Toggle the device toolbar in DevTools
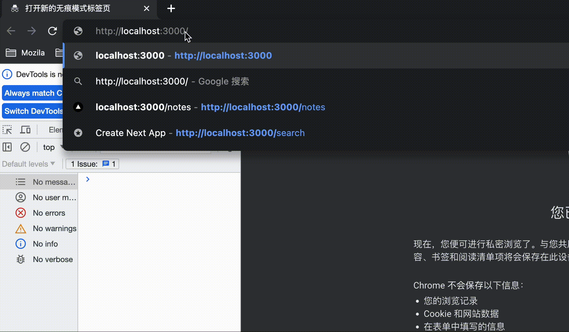The image size is (569, 332). 25,130
